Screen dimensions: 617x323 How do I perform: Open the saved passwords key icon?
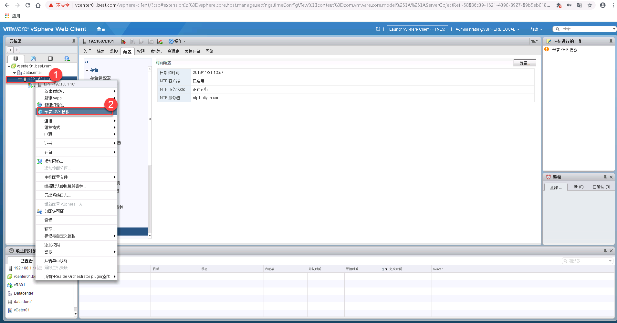[x=569, y=5]
